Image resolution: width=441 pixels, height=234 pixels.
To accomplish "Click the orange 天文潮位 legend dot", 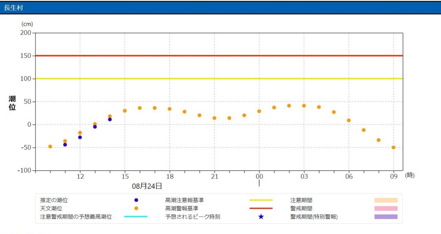I will coord(136,209).
